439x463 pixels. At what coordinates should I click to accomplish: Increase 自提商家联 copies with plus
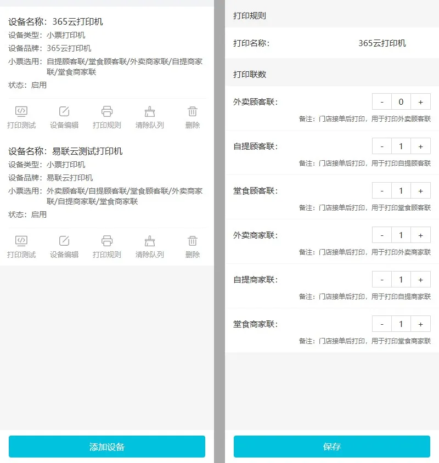[420, 279]
